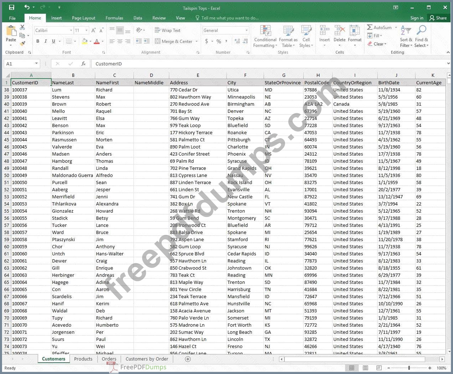The width and height of the screenshot is (453, 374).
Task: Open Cell Styles gallery
Action: coord(306,37)
